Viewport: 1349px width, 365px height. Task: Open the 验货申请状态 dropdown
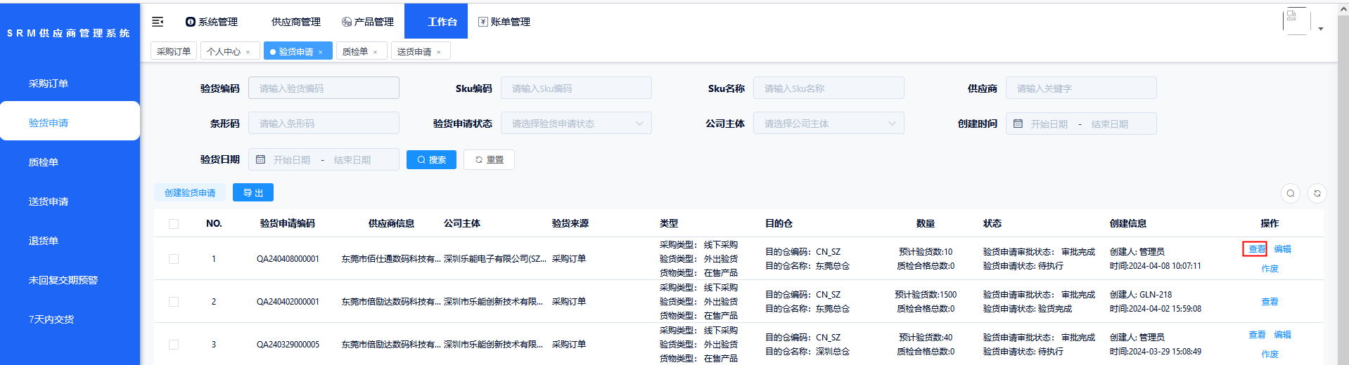tap(575, 124)
